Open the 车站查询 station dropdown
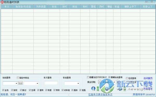Viewport: 156px width, 97px height. click(78, 83)
